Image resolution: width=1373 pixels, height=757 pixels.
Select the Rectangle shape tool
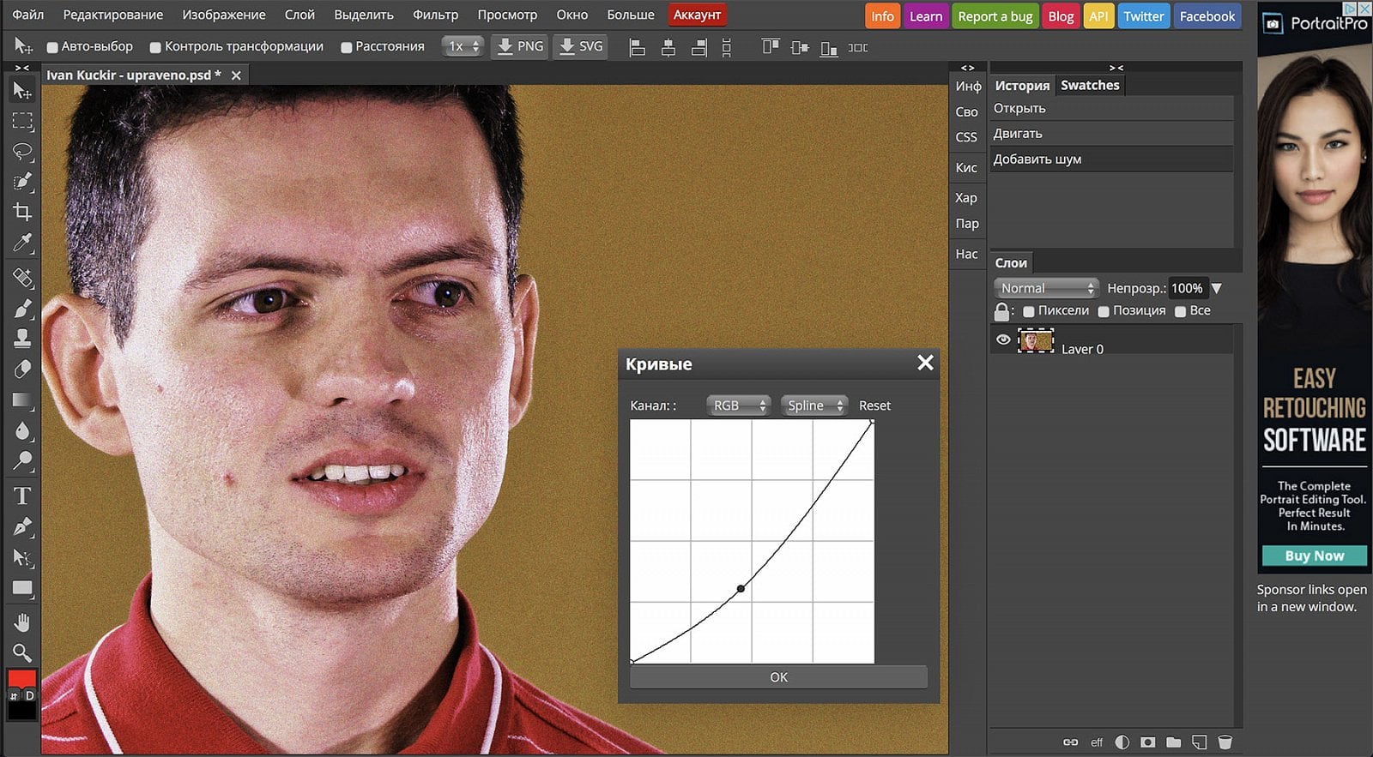[x=22, y=588]
